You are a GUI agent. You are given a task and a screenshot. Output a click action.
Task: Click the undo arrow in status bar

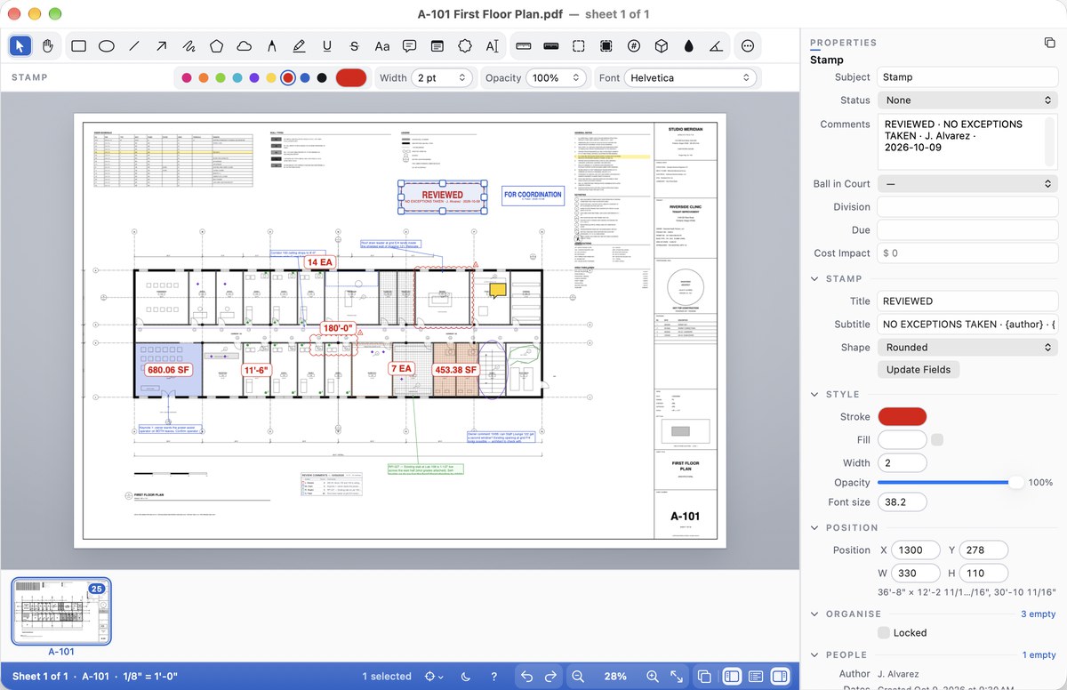527,677
